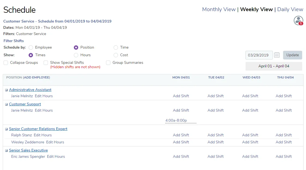Add Shift for Eric James Spengler on MON 04/01

click(181, 157)
